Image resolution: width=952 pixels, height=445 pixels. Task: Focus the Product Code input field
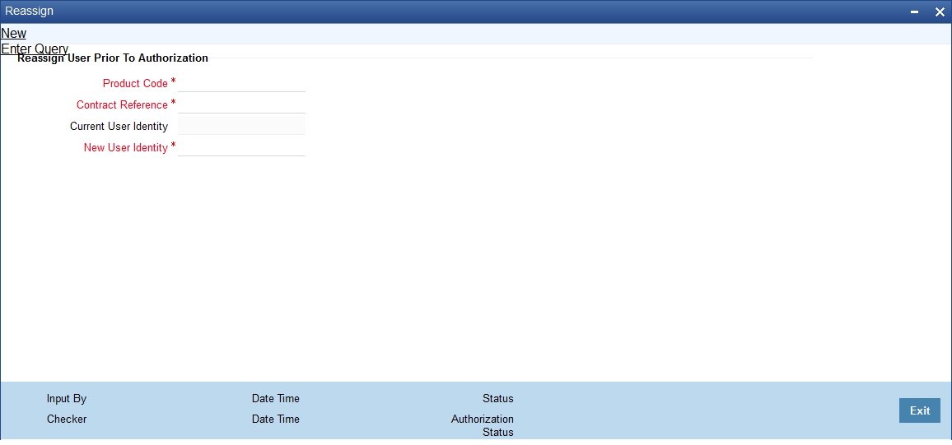(241, 82)
